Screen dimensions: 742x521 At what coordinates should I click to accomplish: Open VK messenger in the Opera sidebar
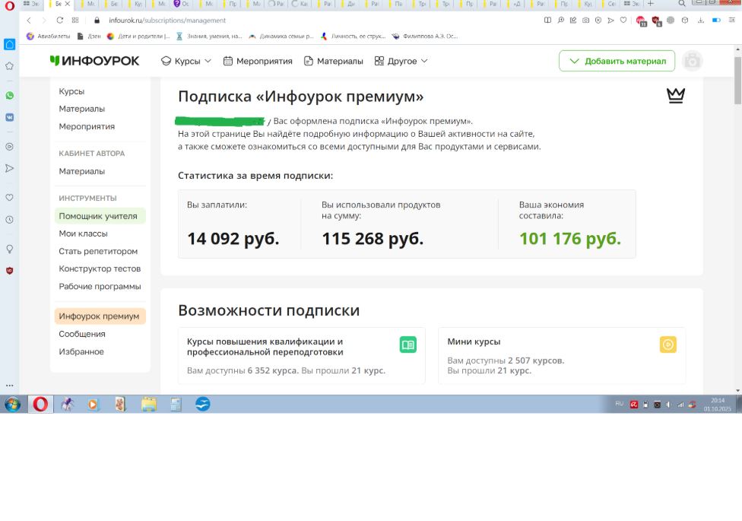[10, 117]
